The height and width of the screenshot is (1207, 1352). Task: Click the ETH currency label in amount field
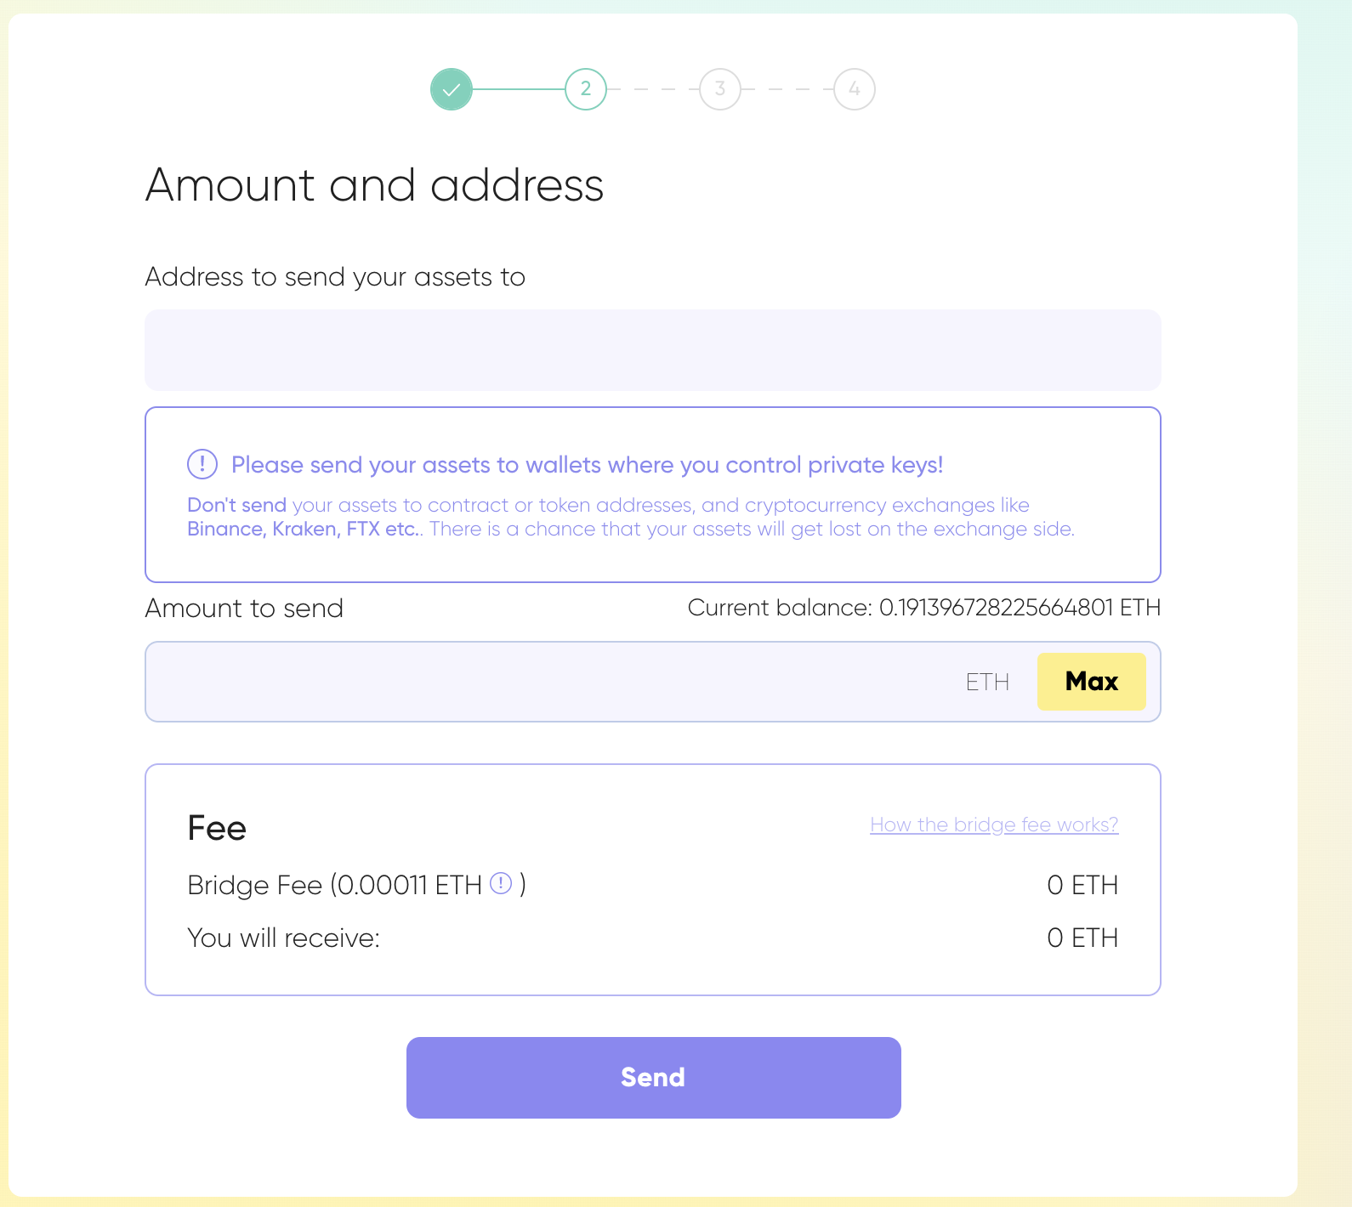pyautogui.click(x=987, y=682)
